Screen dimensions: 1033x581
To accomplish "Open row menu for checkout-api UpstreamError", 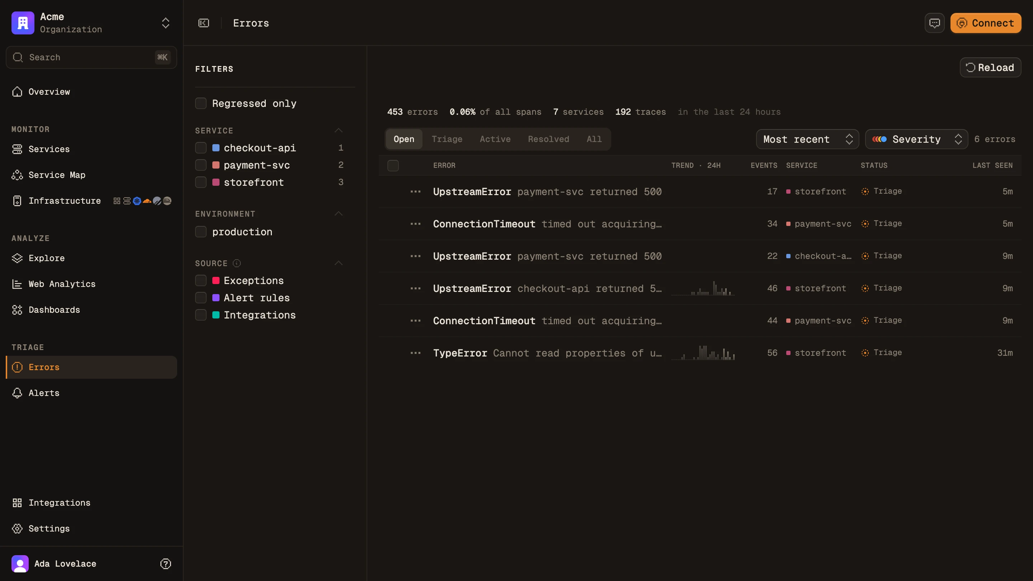I will pyautogui.click(x=416, y=289).
